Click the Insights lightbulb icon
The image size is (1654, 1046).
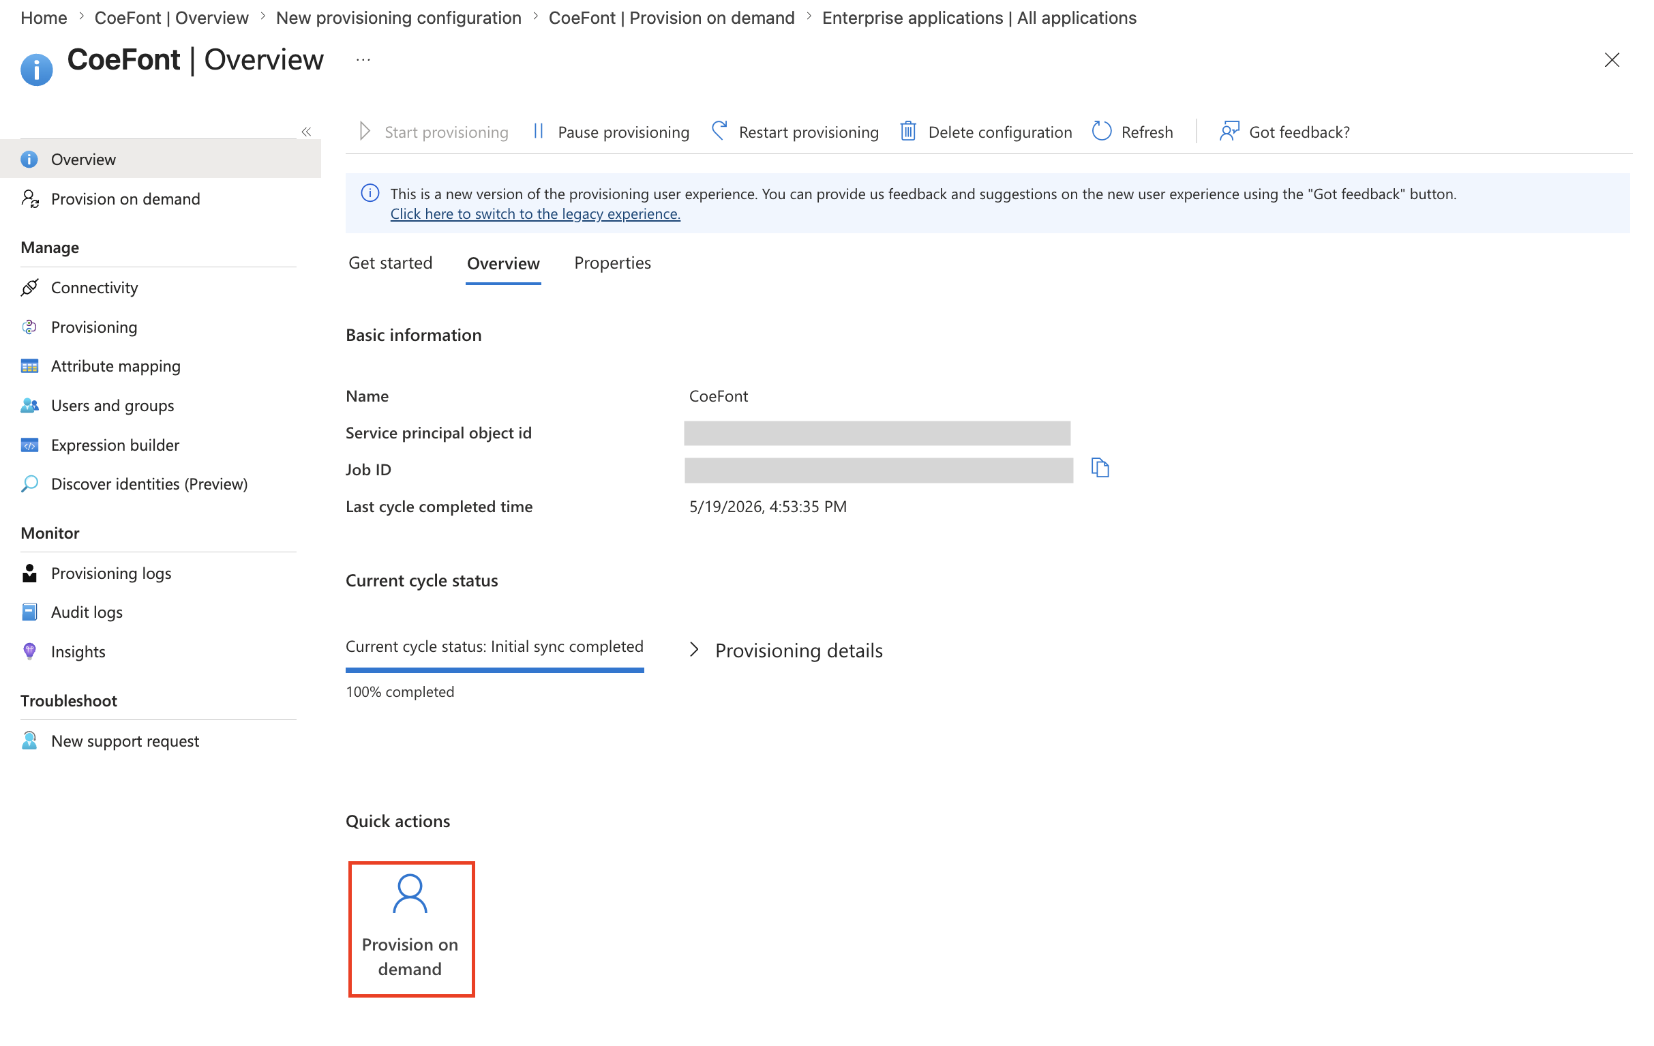pyautogui.click(x=29, y=651)
